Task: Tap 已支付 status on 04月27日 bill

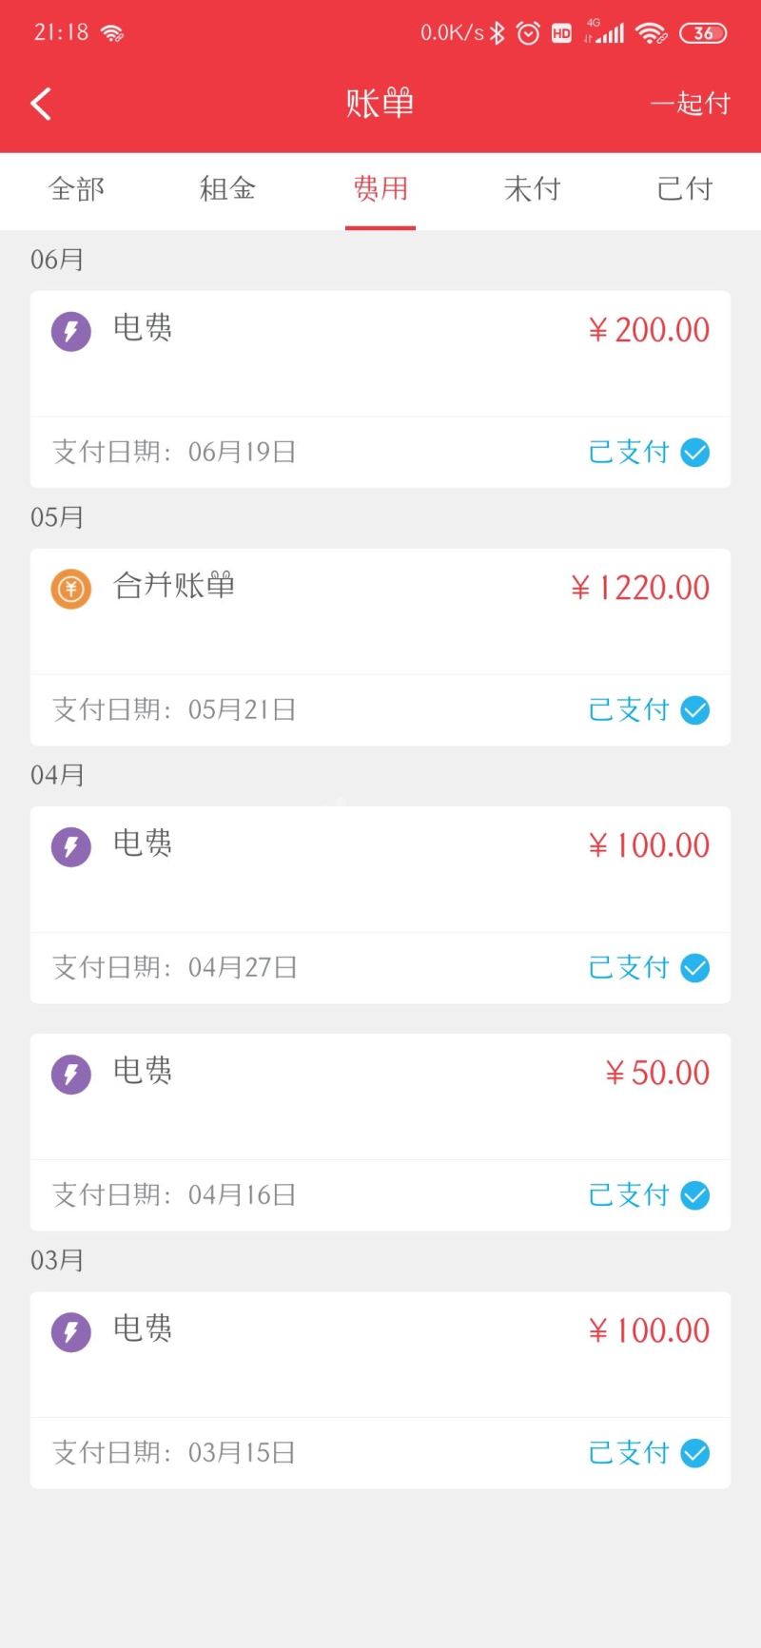Action: pos(629,968)
